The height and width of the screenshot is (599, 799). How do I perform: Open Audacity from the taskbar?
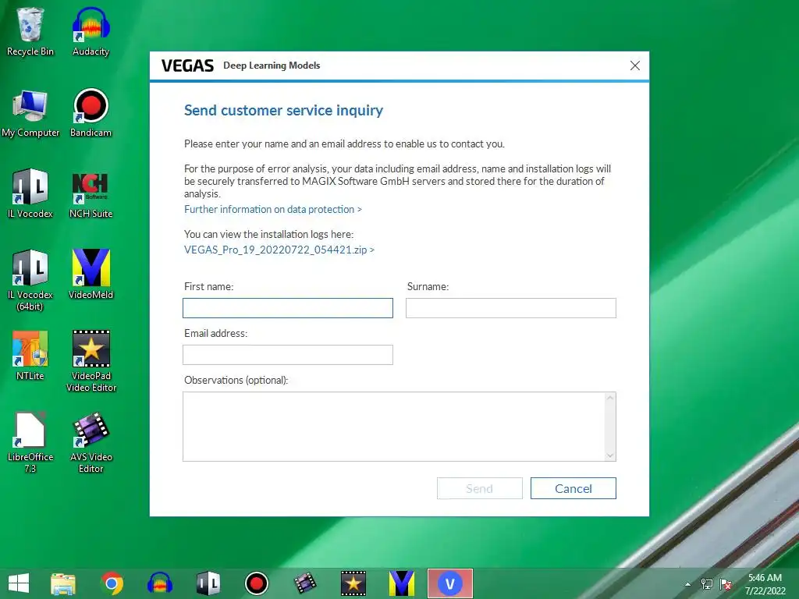point(159,583)
